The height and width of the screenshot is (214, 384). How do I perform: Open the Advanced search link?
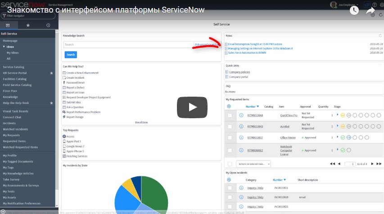[206, 45]
